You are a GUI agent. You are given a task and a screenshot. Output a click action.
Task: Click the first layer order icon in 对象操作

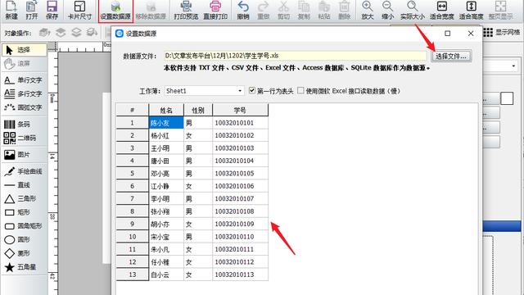(44, 33)
